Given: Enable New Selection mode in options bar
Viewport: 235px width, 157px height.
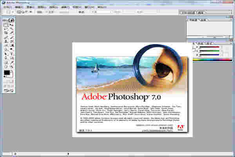Looking at the screenshot, I should [19, 12].
